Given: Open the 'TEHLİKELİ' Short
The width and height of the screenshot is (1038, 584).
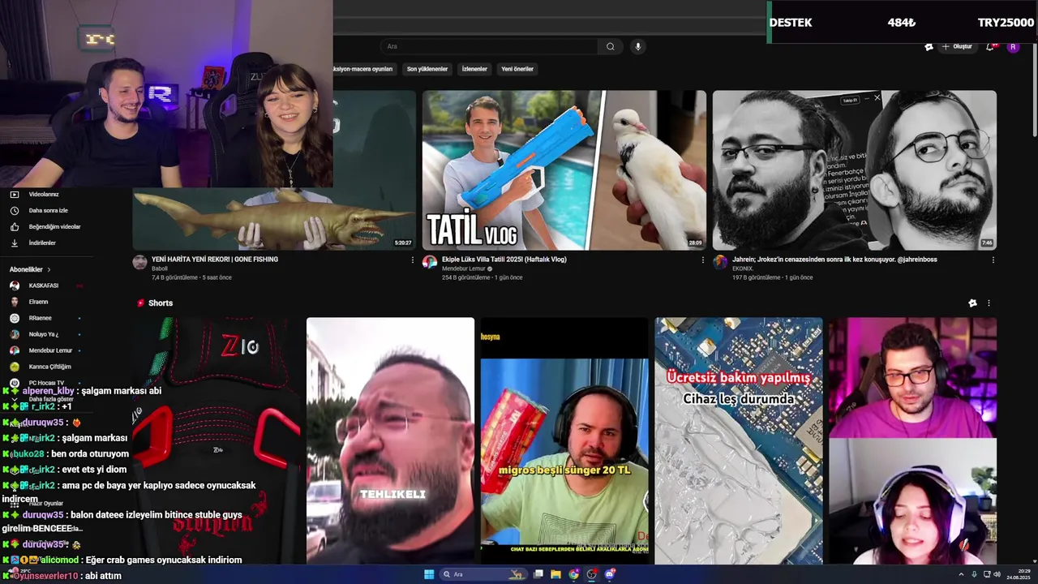Looking at the screenshot, I should [390, 440].
